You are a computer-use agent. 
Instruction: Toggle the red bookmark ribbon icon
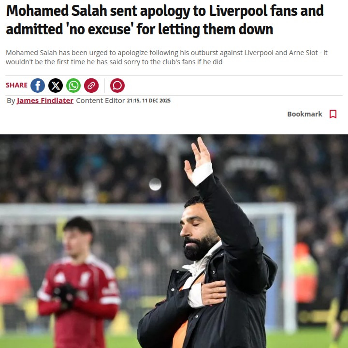[333, 114]
